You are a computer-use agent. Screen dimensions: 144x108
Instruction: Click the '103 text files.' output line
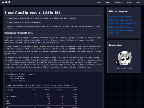point(17,76)
